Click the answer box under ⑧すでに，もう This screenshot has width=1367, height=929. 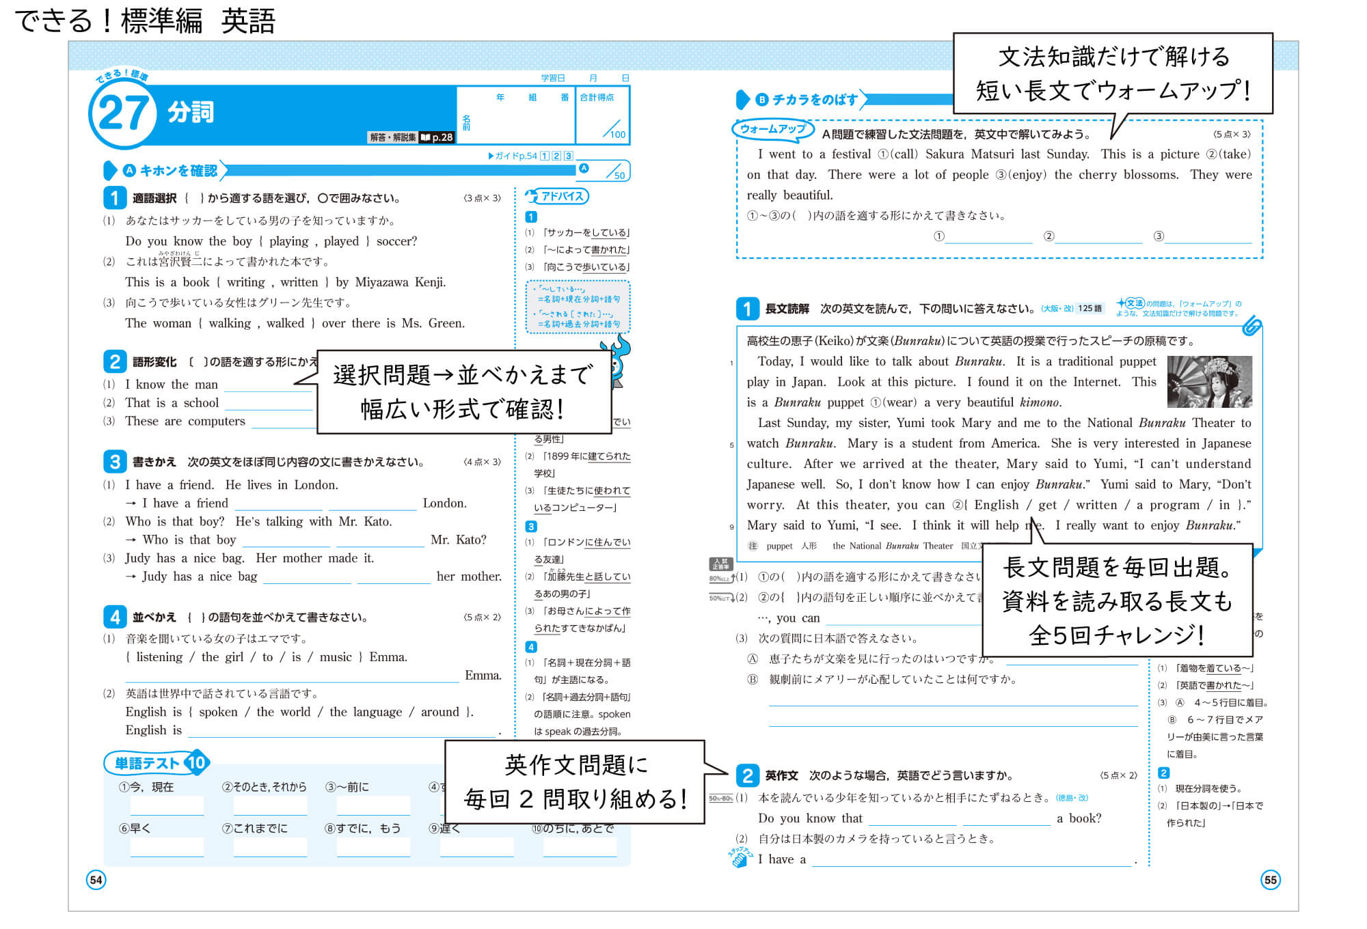coord(373,847)
